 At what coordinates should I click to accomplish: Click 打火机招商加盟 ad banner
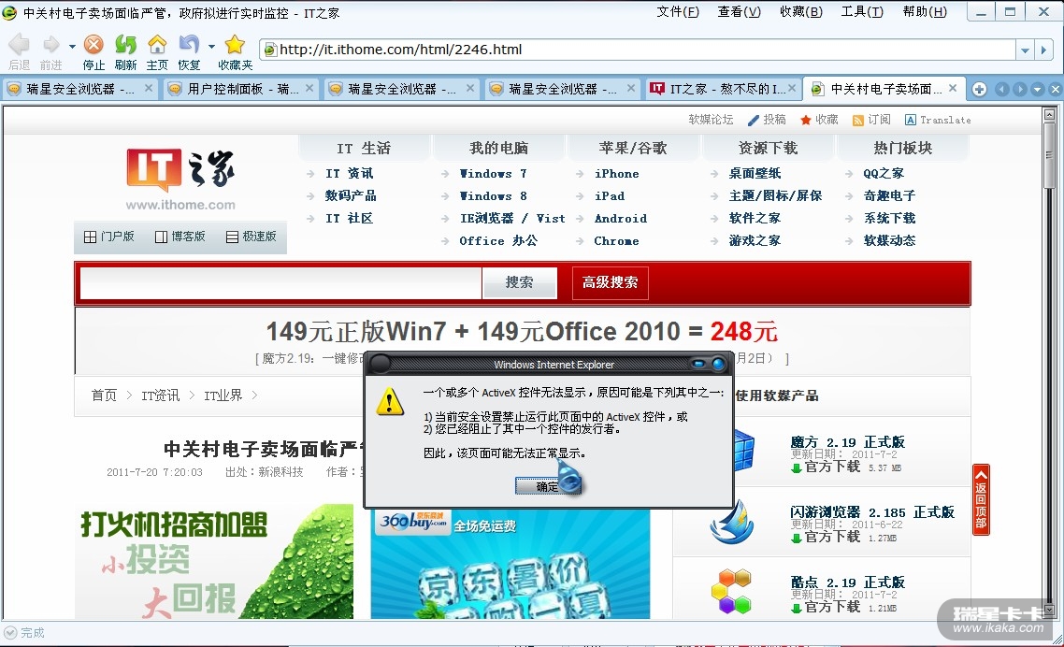click(214, 562)
